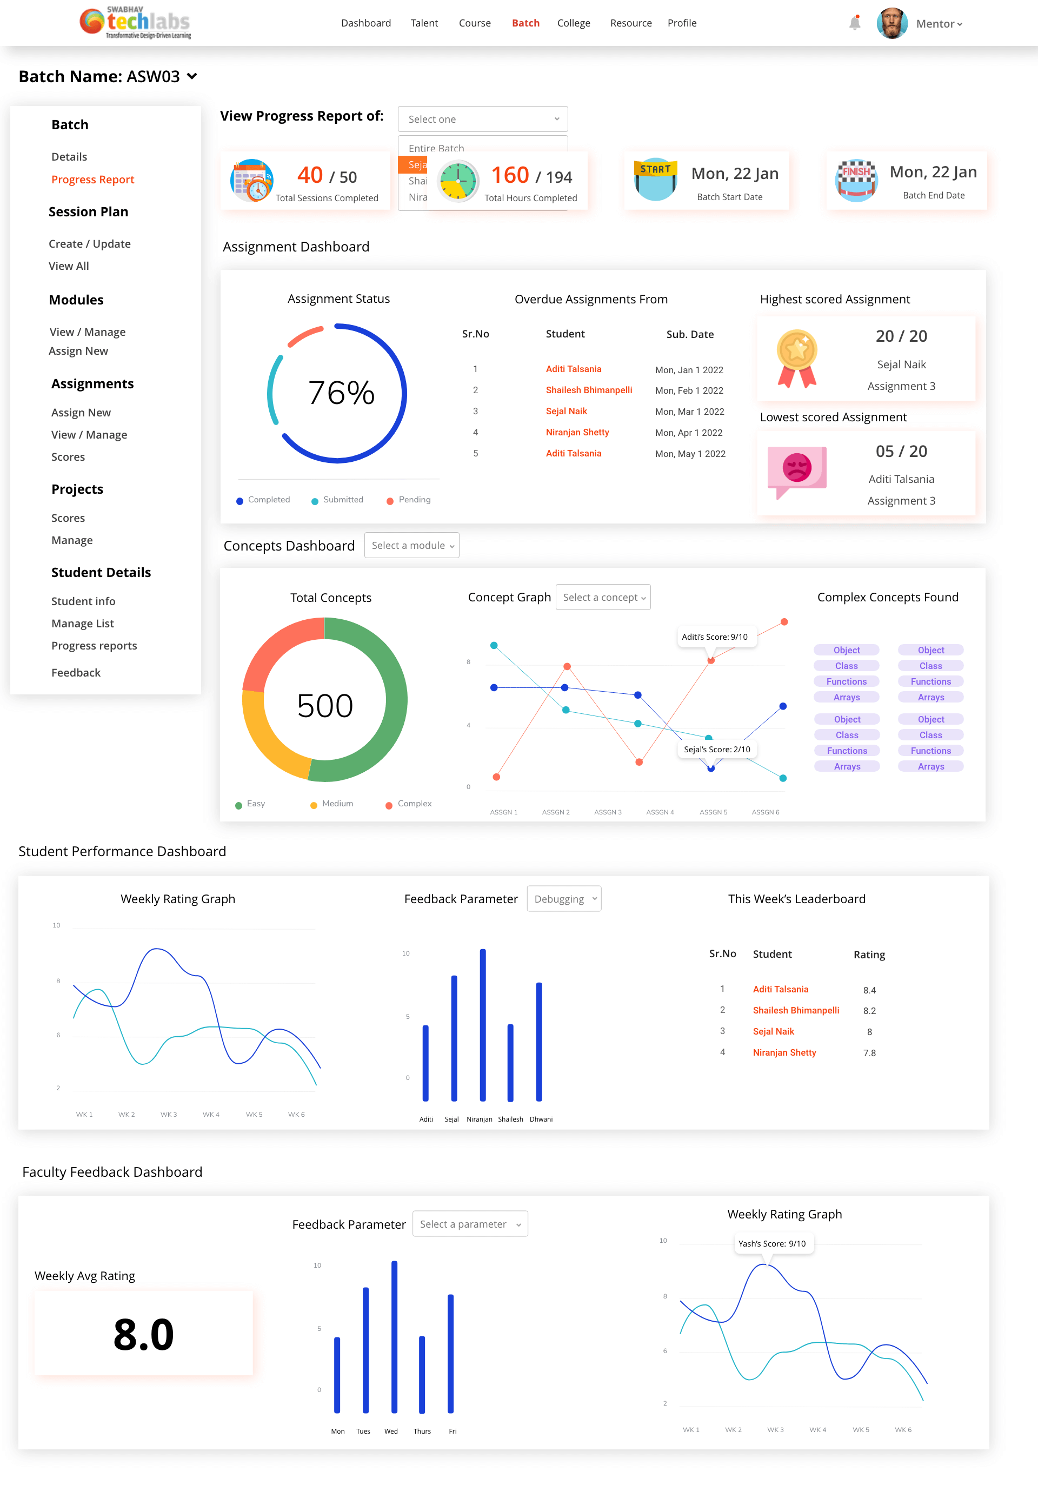Toggle the Completed legend in Assignment Status
This screenshot has width=1038, height=1491.
262,500
